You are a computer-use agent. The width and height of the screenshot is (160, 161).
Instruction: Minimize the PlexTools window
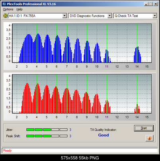click(146, 4)
